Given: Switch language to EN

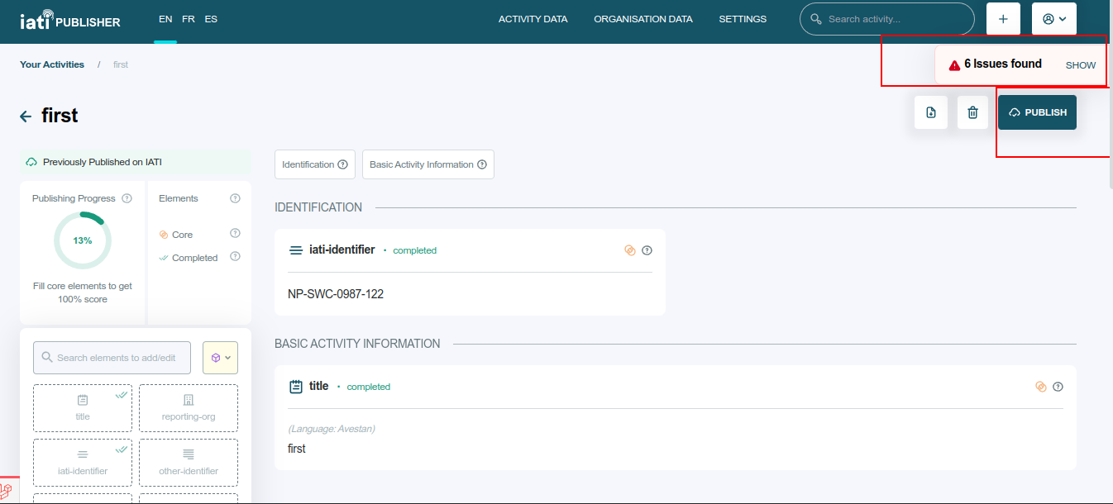Looking at the screenshot, I should click(x=165, y=19).
